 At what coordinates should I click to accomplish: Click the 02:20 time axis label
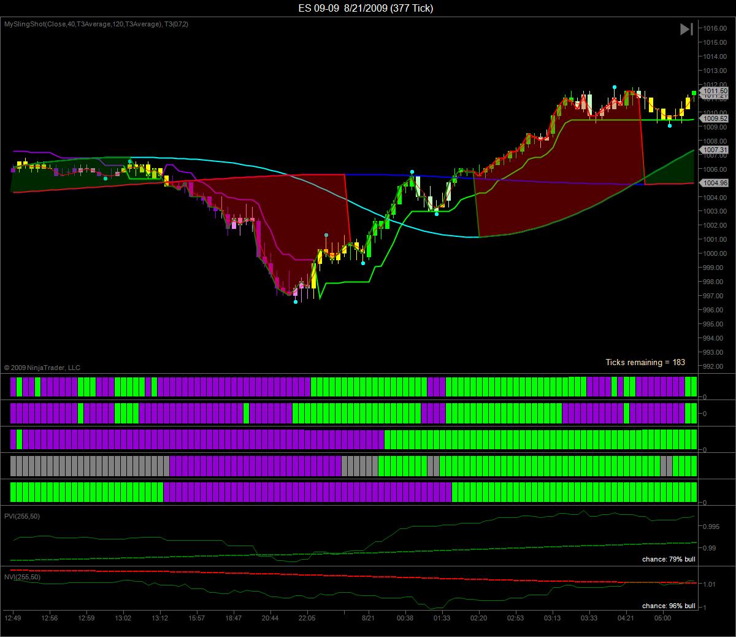pos(478,618)
